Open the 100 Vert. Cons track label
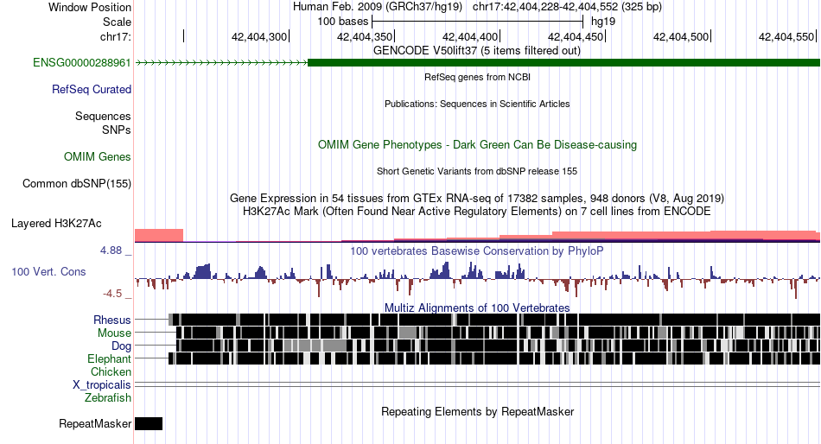This screenshot has height=444, width=821. coord(48,272)
